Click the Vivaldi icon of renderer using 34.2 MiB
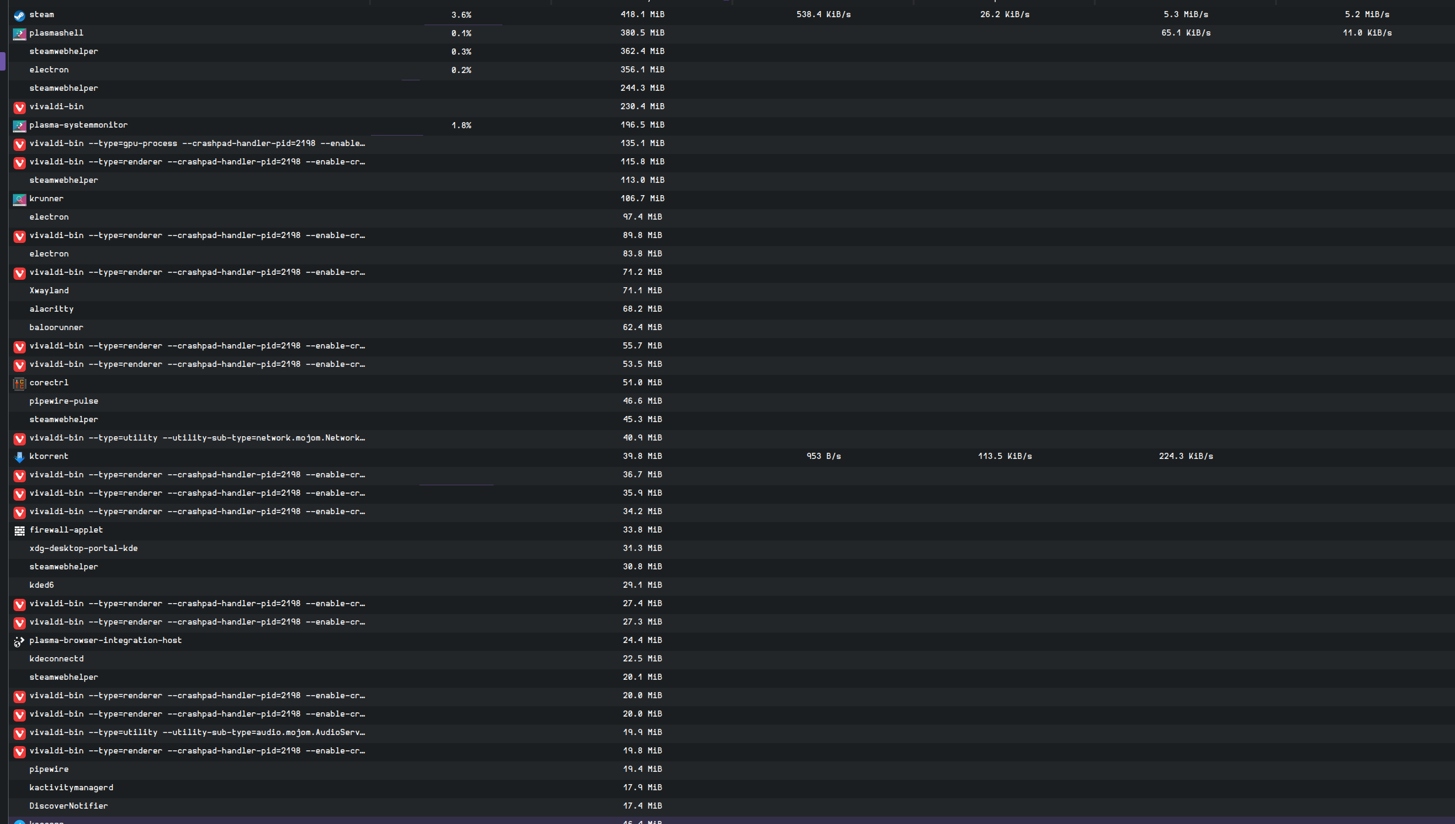Image resolution: width=1455 pixels, height=824 pixels. pos(20,512)
